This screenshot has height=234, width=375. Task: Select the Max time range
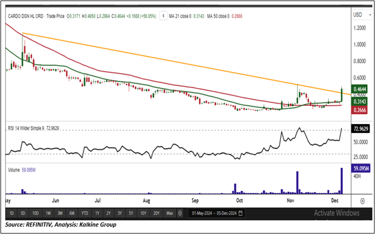[x=169, y=213]
